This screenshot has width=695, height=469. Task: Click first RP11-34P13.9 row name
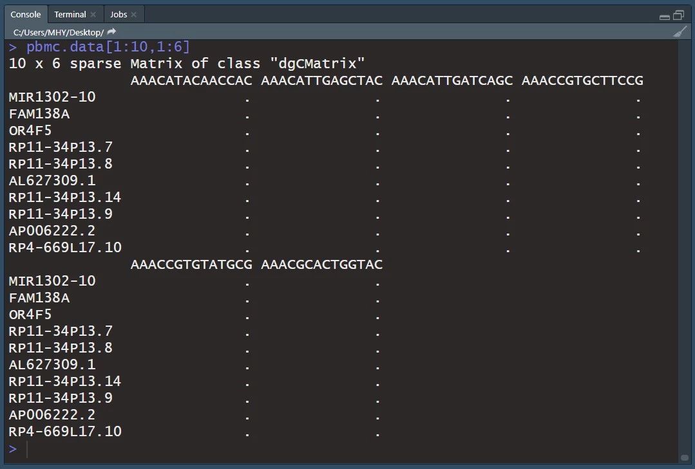61,214
